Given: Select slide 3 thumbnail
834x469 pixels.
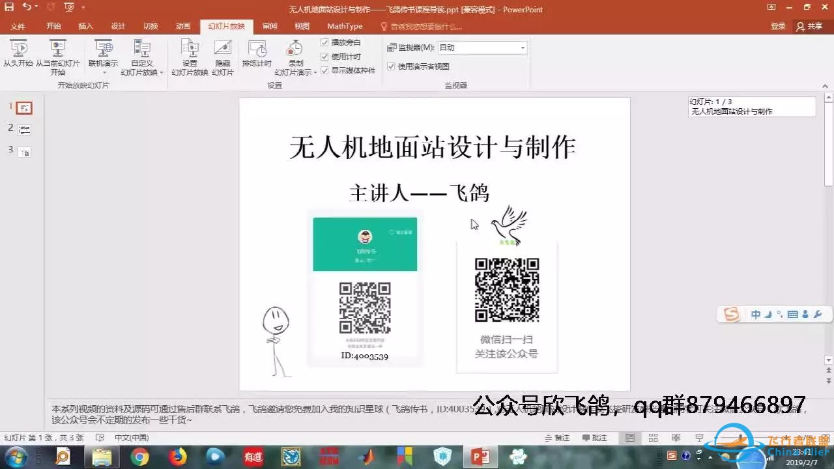Looking at the screenshot, I should pyautogui.click(x=24, y=151).
